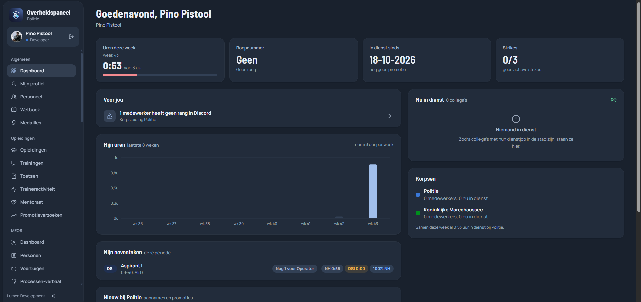Click the Lumen Development footer text
This screenshot has width=641, height=302.
(x=26, y=296)
